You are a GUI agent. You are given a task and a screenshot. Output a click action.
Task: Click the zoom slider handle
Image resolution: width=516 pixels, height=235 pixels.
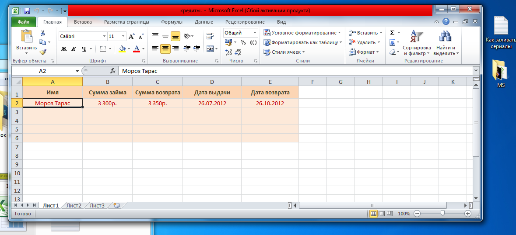[442, 213]
